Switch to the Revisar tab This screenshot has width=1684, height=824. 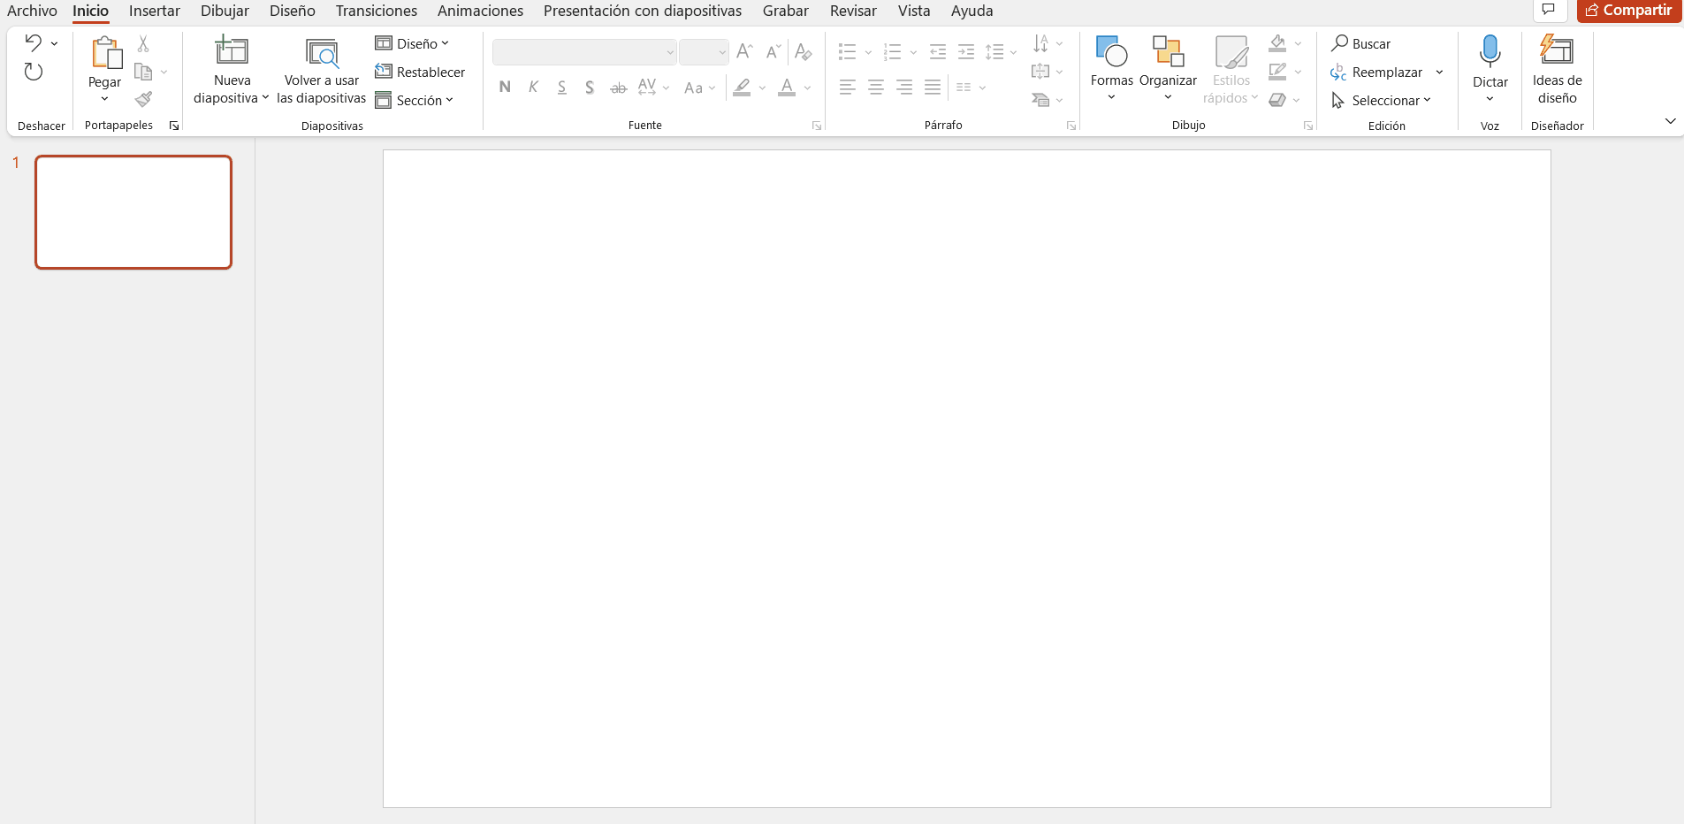[853, 11]
